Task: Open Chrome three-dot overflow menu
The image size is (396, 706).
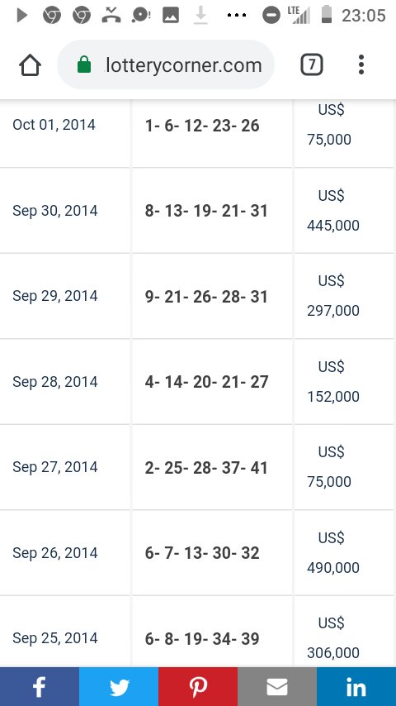Action: [361, 64]
